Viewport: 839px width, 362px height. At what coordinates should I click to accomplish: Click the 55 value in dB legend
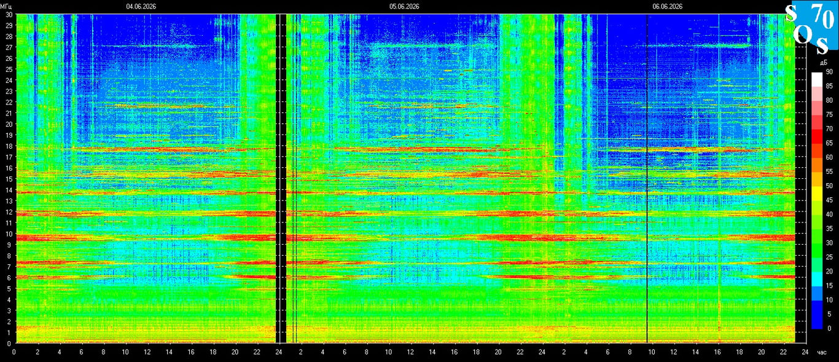coord(829,171)
